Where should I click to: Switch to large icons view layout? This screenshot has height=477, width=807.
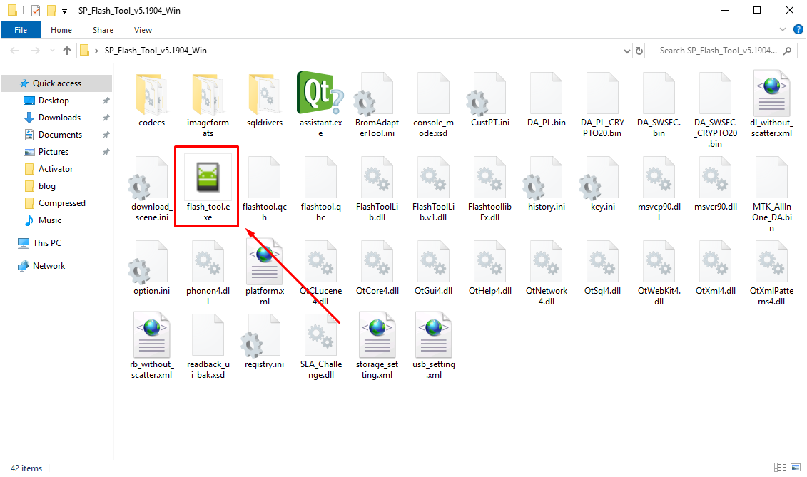[x=796, y=467]
